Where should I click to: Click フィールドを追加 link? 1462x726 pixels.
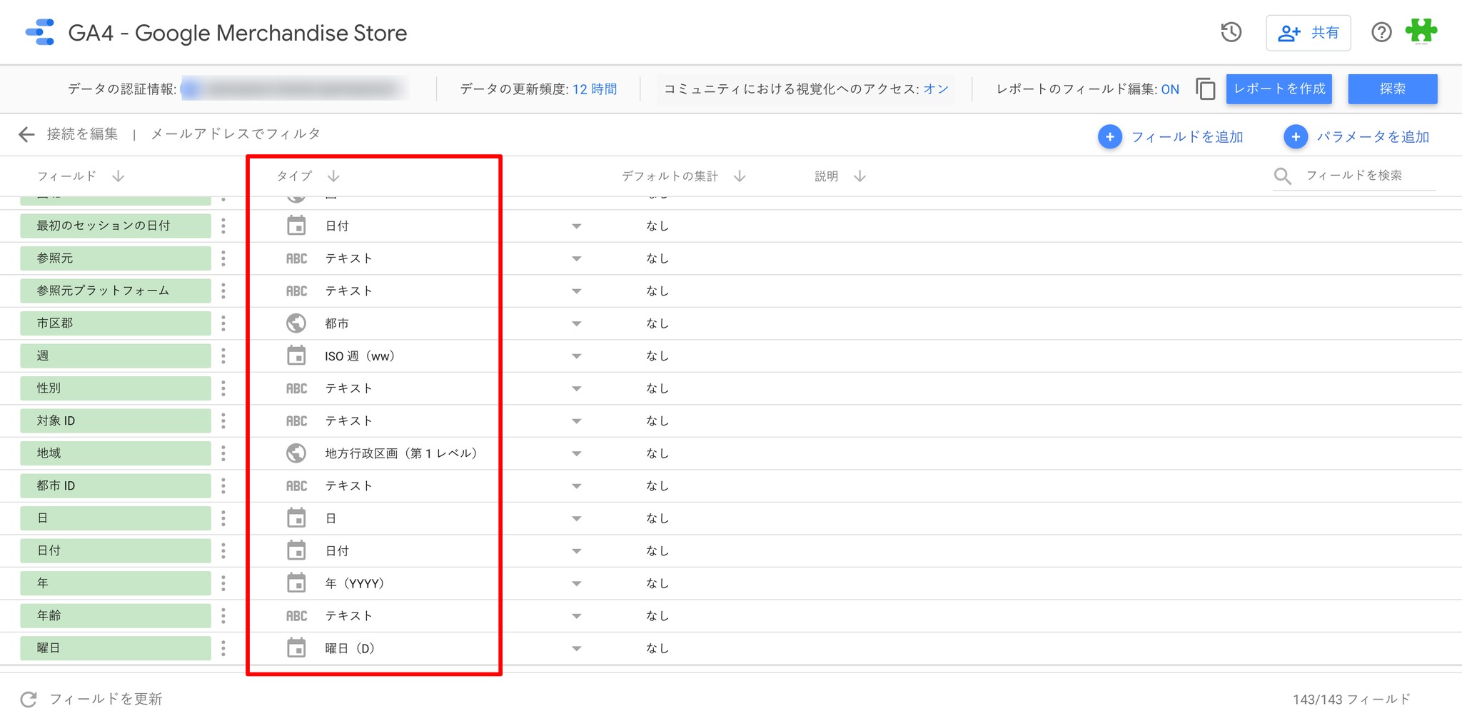[x=1187, y=137]
